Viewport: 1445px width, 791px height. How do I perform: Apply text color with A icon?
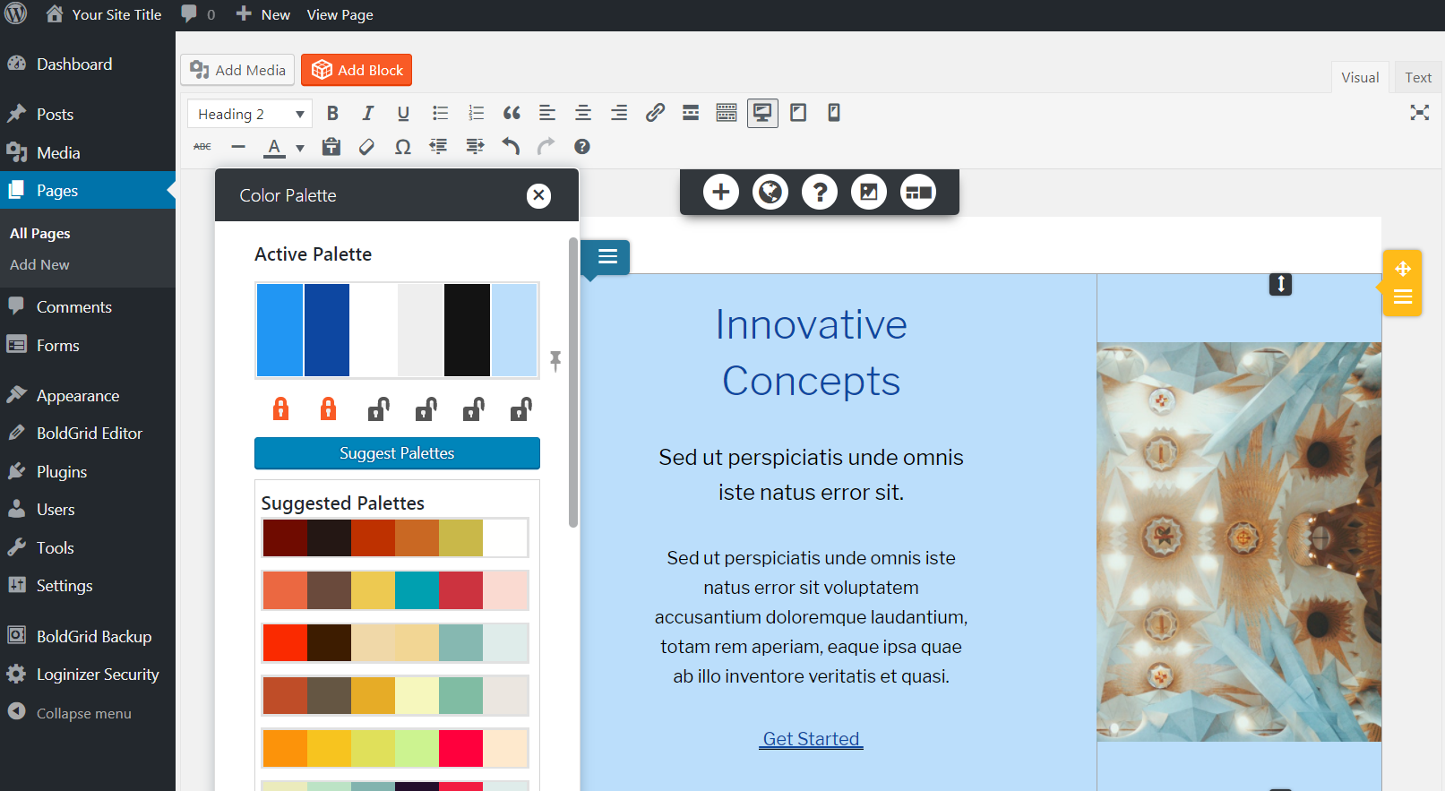[274, 147]
